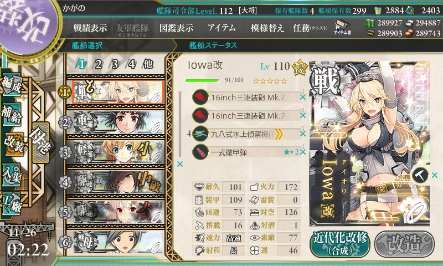Open the 補給 resupply sidebar icon
443x266 pixels.
[12, 115]
